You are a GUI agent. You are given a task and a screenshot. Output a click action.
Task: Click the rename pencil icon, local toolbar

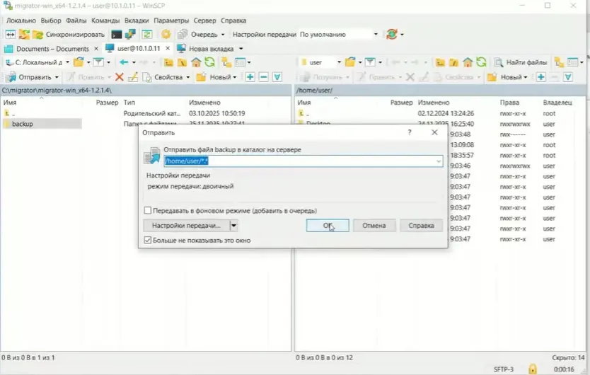click(133, 77)
